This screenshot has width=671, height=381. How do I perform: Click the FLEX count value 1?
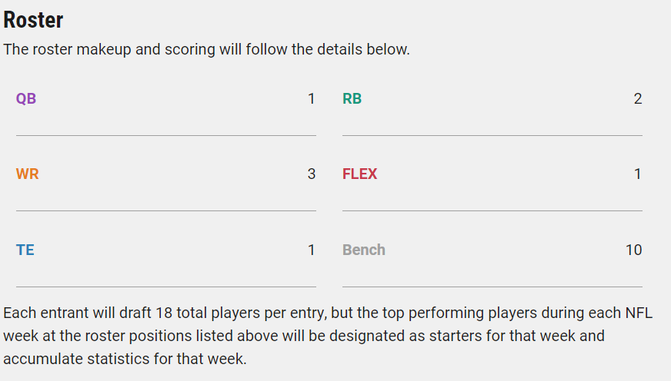[x=638, y=174]
